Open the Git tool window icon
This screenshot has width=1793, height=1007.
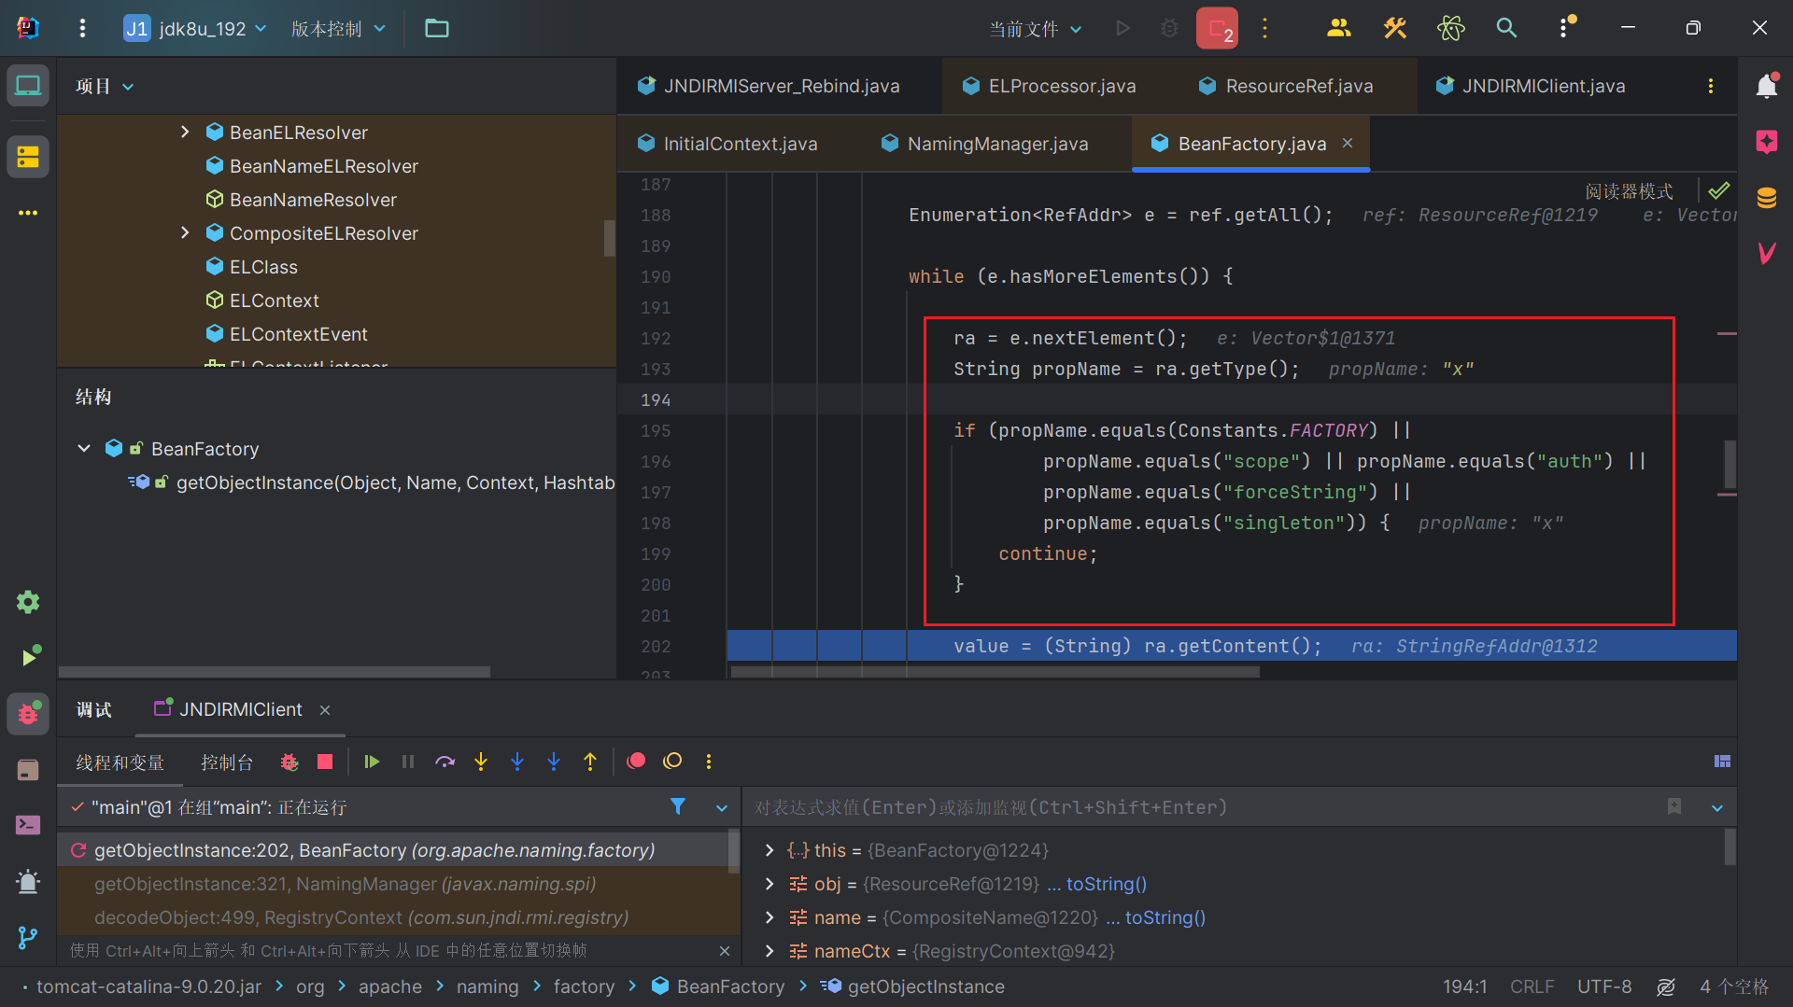[x=28, y=937]
